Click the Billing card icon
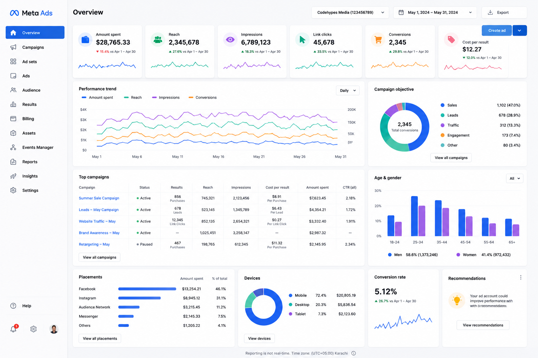538x358 pixels. (13, 119)
